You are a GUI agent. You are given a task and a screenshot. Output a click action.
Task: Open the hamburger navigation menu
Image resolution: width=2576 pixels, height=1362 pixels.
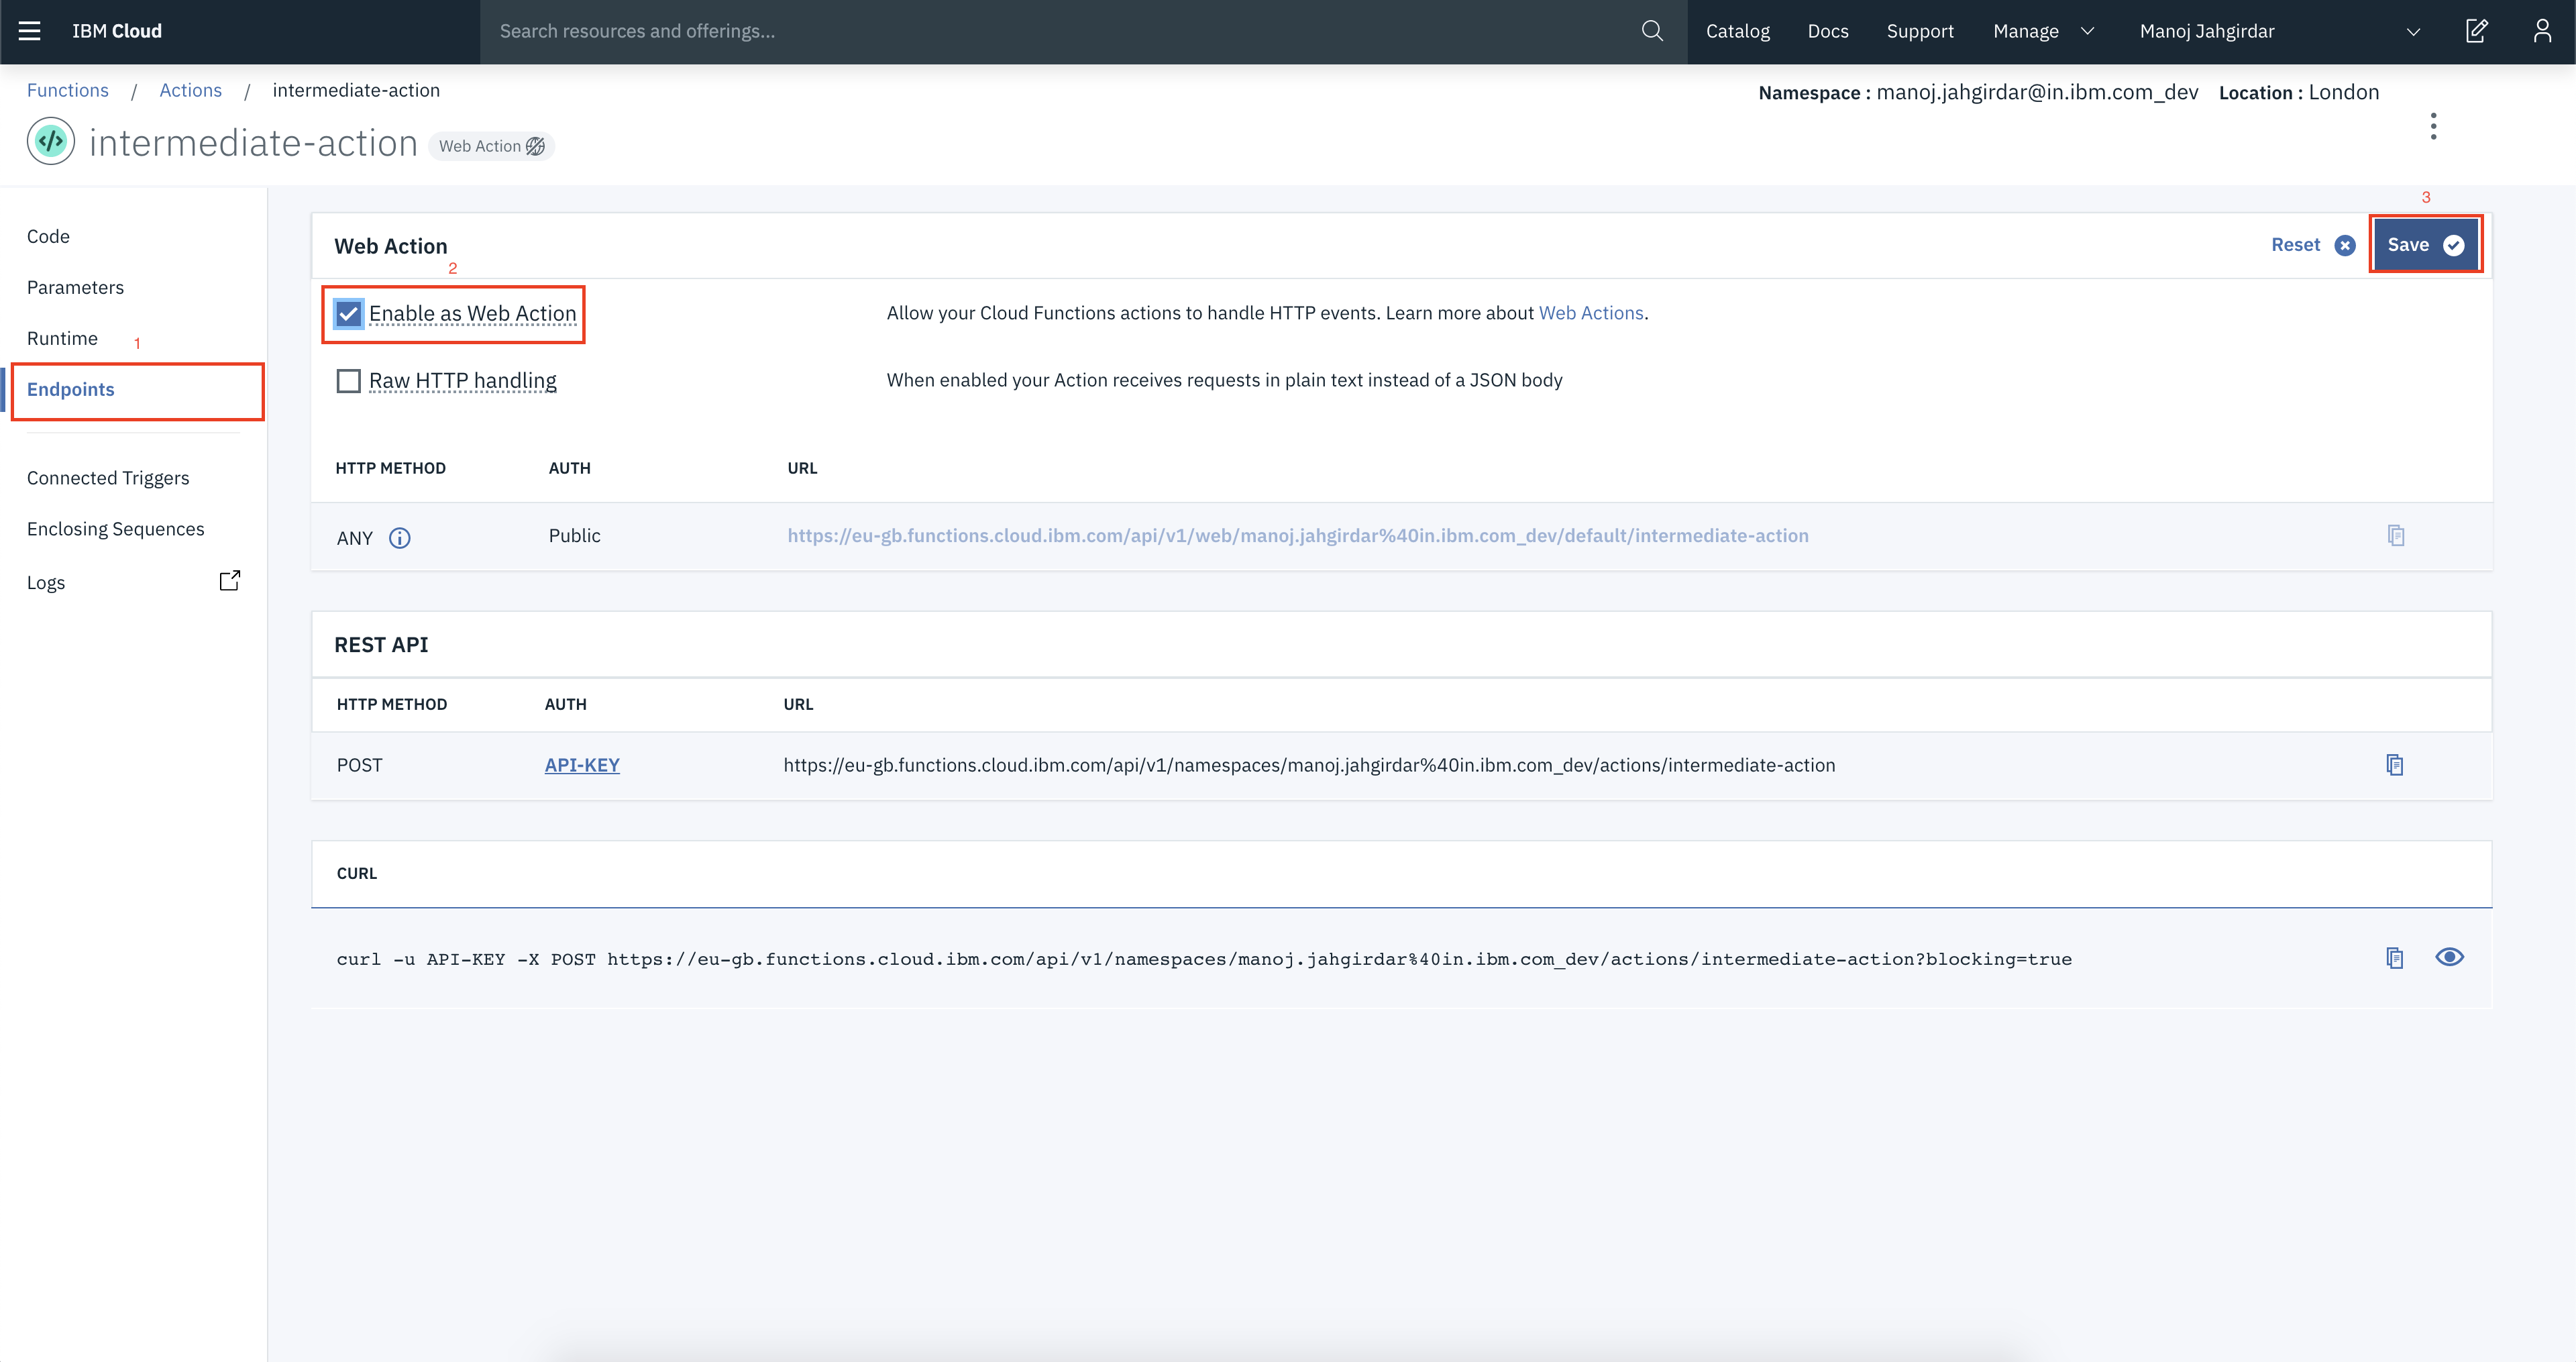30,31
